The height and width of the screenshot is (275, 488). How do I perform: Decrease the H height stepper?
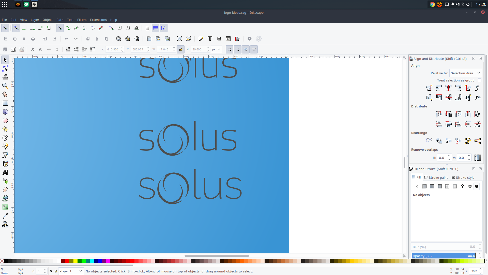pyautogui.click(x=208, y=51)
